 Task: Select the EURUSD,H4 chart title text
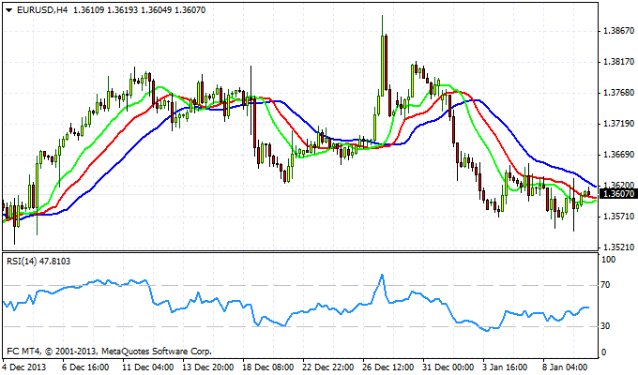click(x=42, y=10)
